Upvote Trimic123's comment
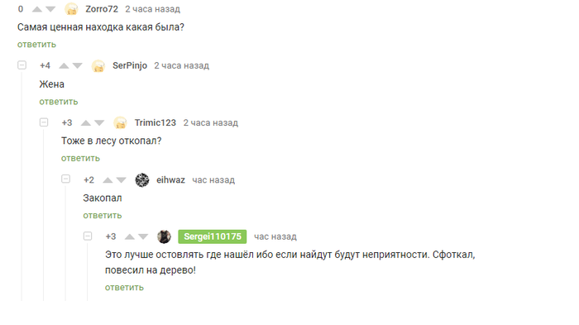579x325 pixels. (86, 123)
